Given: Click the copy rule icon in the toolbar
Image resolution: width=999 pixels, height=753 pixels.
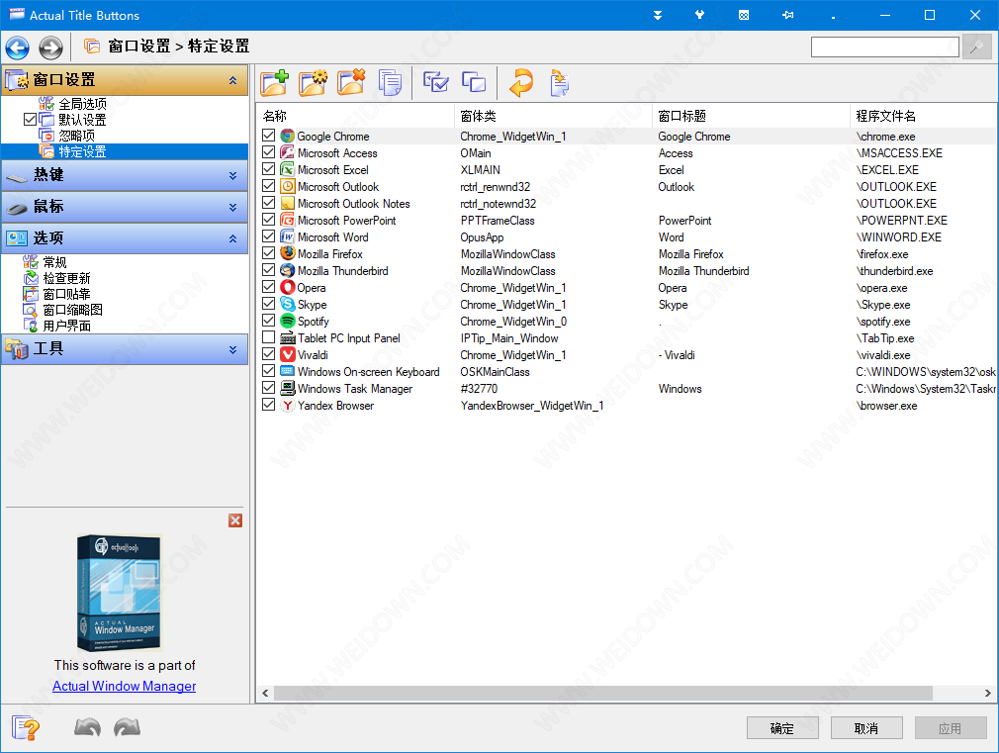Looking at the screenshot, I should 390,83.
